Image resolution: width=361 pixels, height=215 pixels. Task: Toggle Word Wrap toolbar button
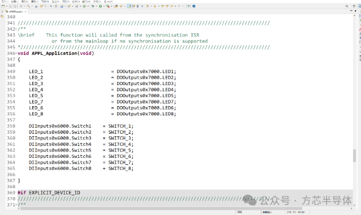click(133, 6)
